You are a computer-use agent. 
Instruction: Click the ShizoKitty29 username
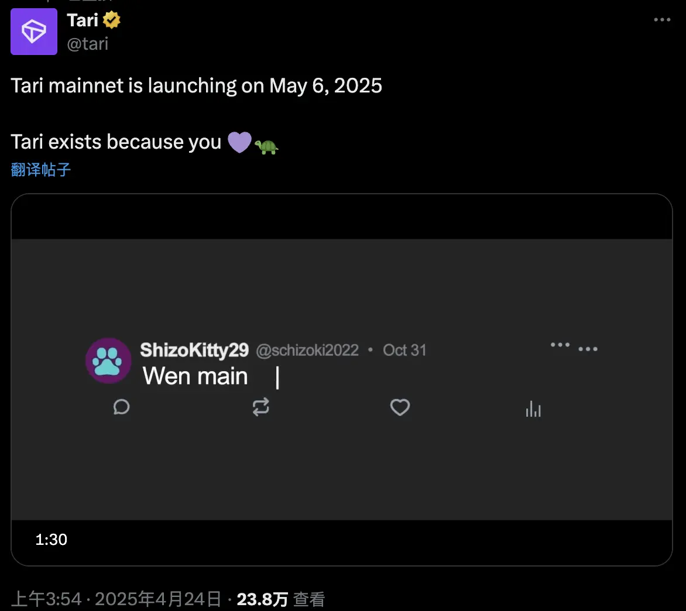coord(194,350)
